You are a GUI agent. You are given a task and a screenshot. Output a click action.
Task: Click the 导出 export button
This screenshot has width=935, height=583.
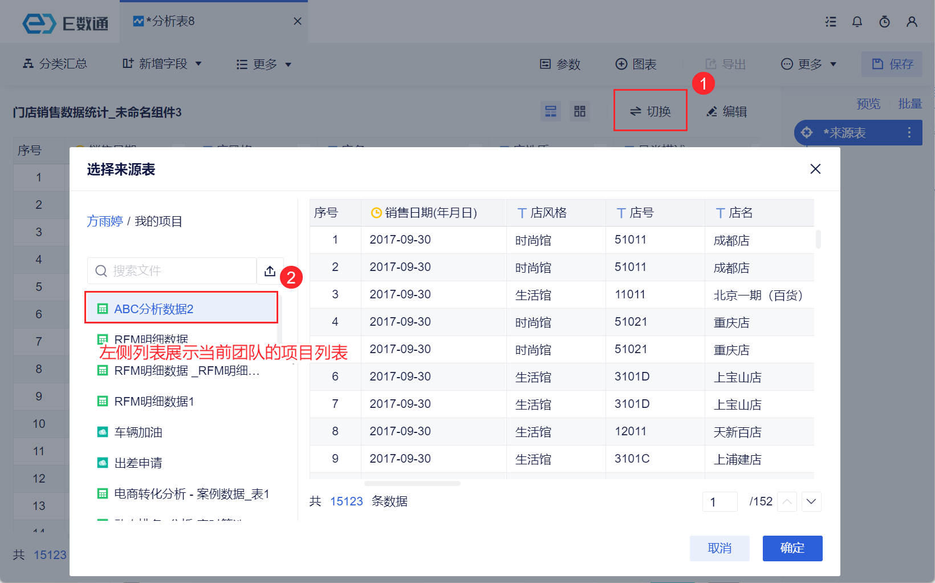725,64
